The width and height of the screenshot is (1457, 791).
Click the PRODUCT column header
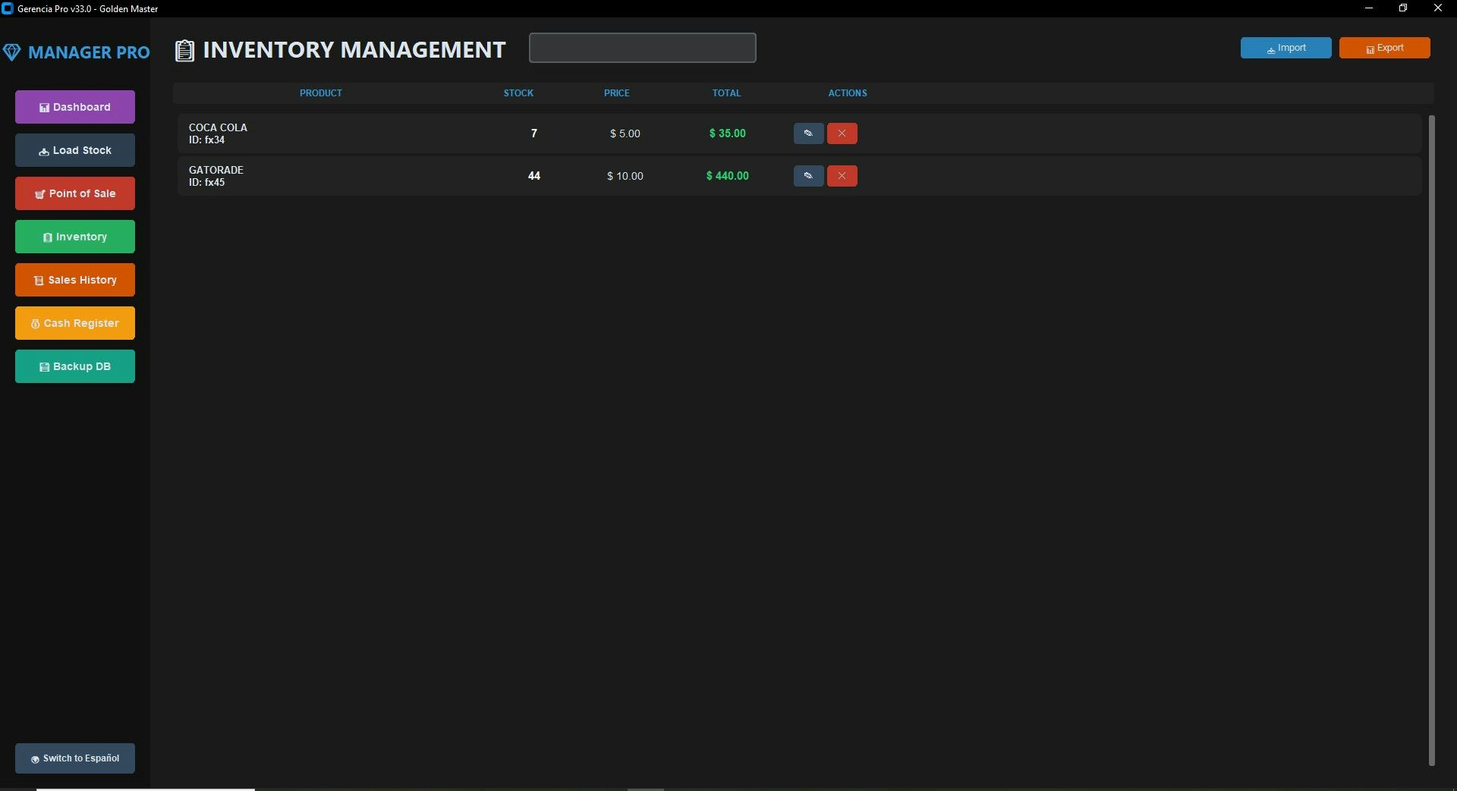(x=320, y=93)
